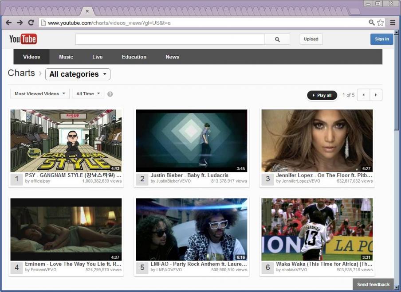This screenshot has width=401, height=292.
Task: Click into the YouTube search field
Action: 170,39
